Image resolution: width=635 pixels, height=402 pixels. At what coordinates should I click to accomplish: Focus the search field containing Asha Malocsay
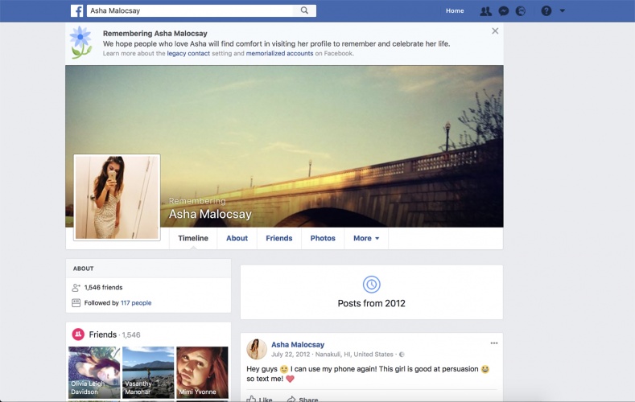click(189, 10)
